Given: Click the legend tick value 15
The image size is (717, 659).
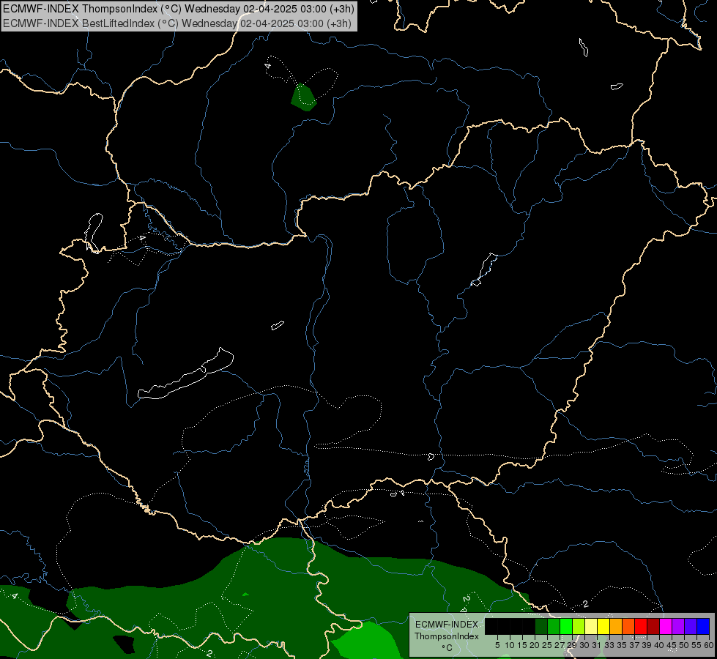Looking at the screenshot, I should tap(522, 645).
